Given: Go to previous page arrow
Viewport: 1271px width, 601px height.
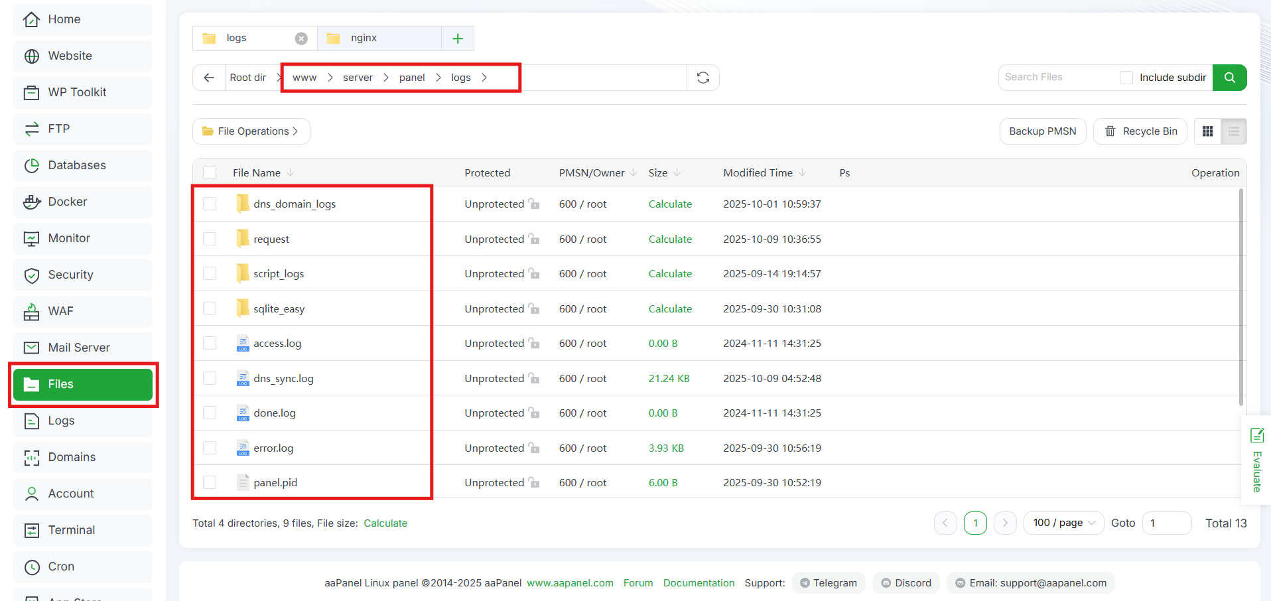Looking at the screenshot, I should pos(945,523).
